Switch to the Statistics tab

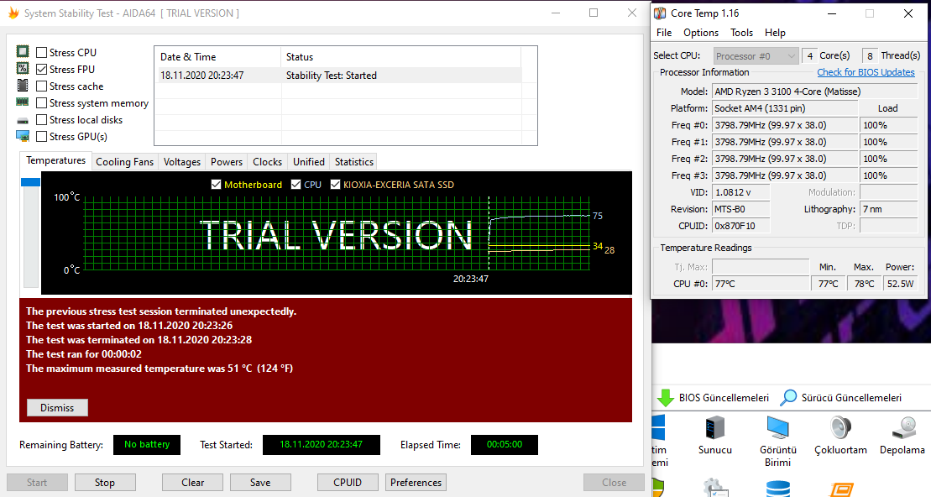click(x=354, y=161)
